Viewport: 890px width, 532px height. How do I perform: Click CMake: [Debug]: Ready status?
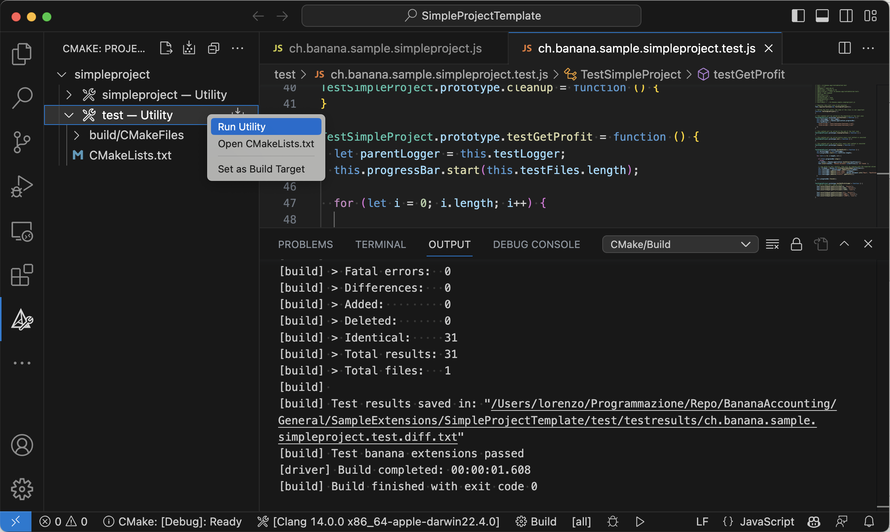click(173, 522)
